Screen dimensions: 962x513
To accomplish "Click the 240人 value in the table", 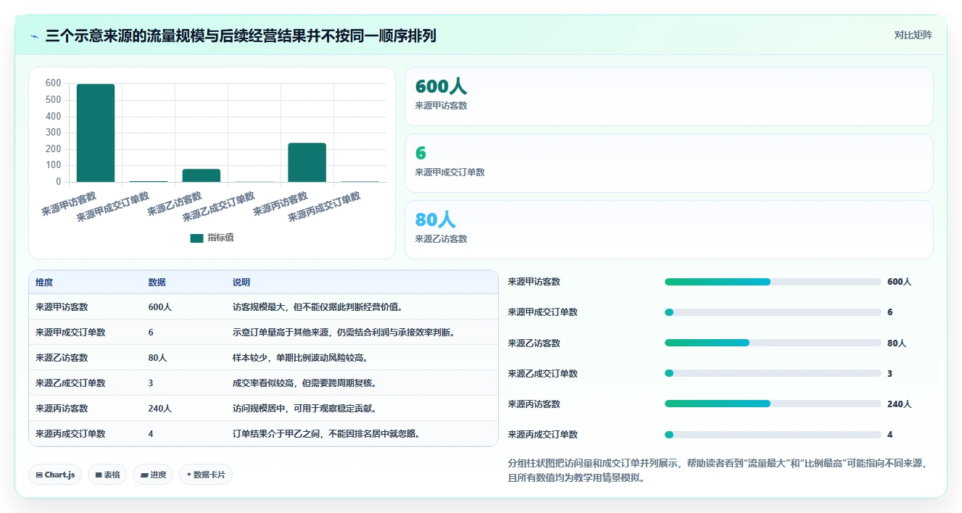I will [x=159, y=409].
